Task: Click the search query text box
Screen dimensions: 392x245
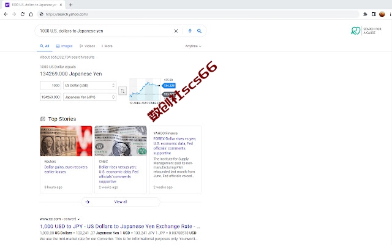Action: point(105,31)
